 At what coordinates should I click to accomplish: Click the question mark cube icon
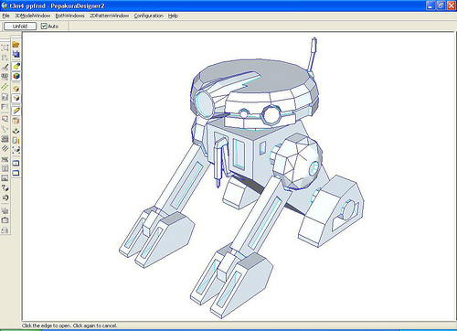5,187
